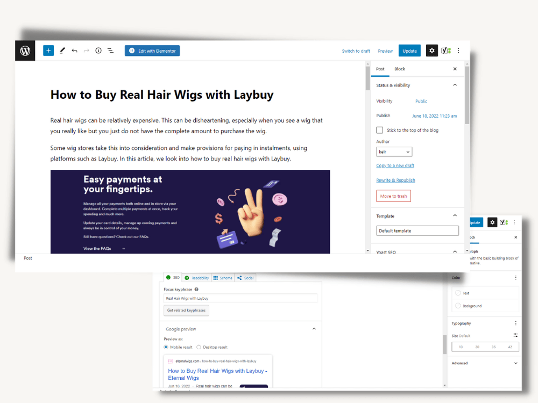Viewport: 538px width, 403px height.
Task: Click Rewrite & Republish link
Action: point(395,180)
